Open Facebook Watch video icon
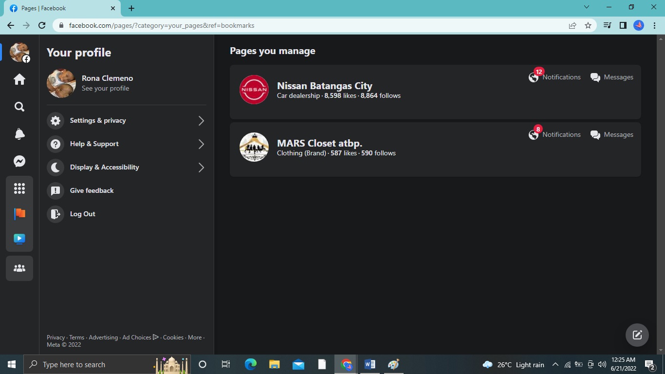This screenshot has width=665, height=374. tap(19, 239)
